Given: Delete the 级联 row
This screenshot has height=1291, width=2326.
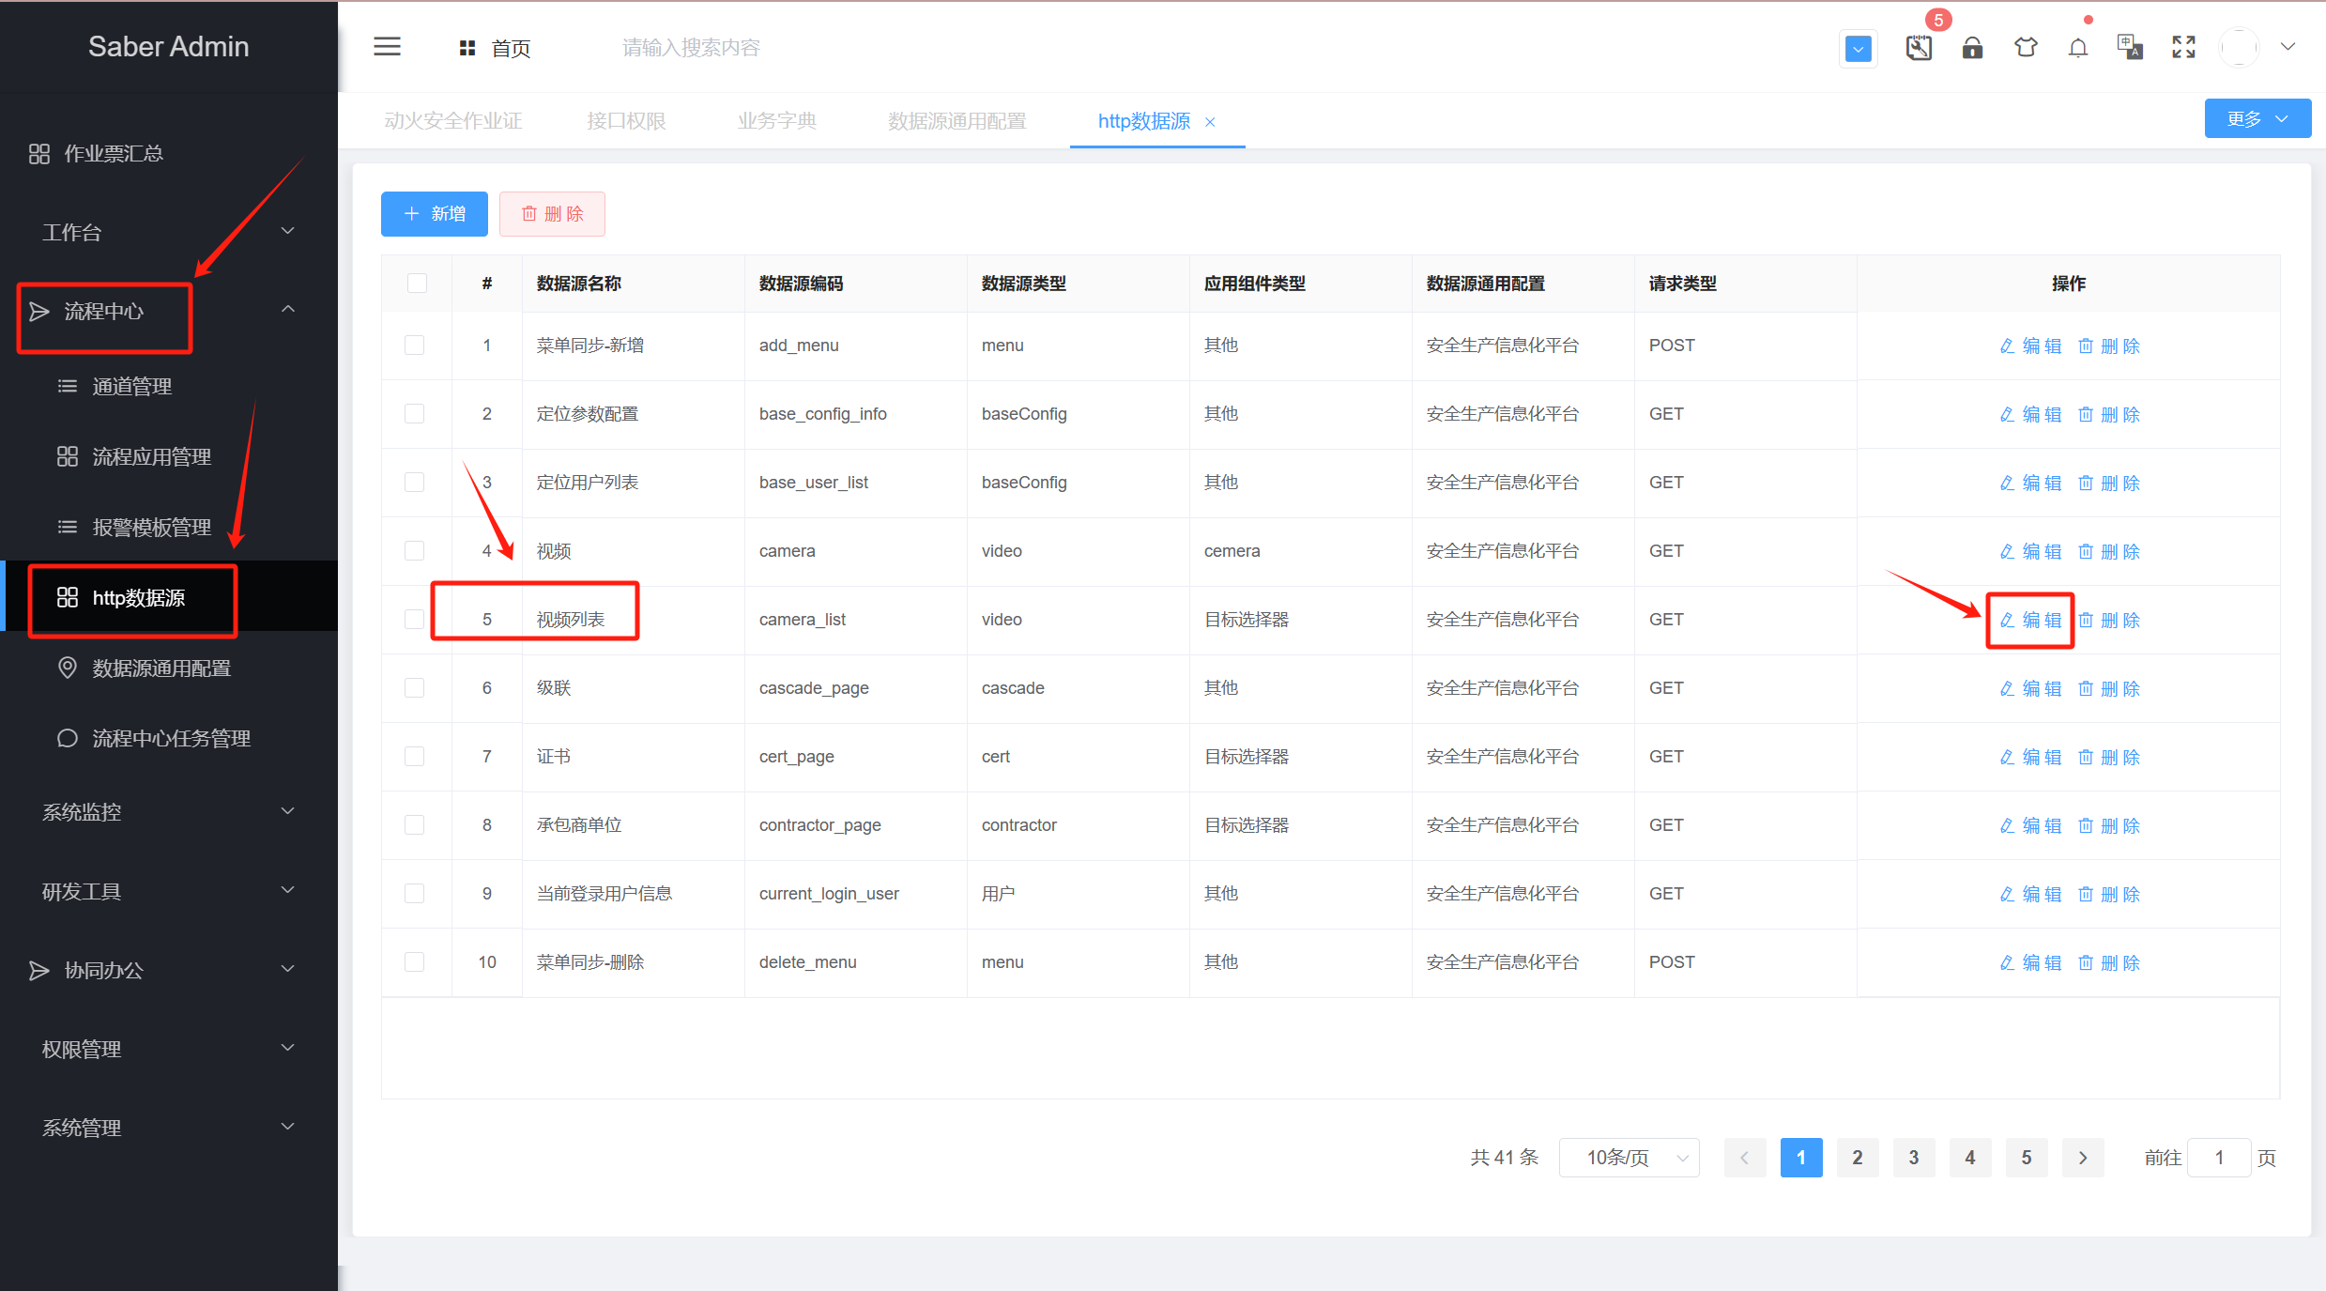Looking at the screenshot, I should 2108,688.
